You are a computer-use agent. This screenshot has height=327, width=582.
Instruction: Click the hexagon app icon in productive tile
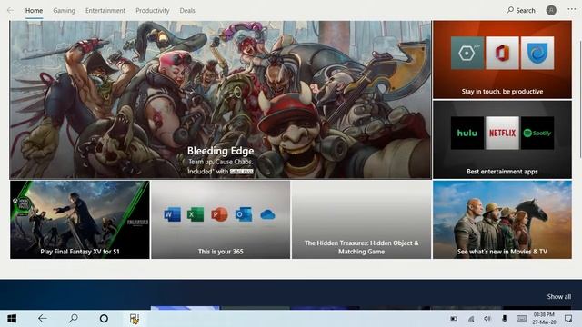coord(467,53)
